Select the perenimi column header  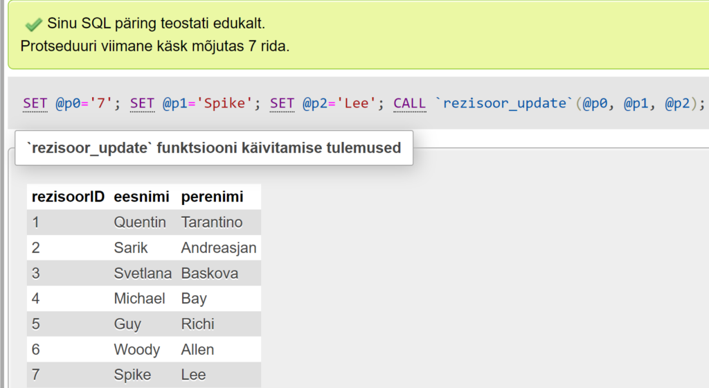(x=212, y=197)
